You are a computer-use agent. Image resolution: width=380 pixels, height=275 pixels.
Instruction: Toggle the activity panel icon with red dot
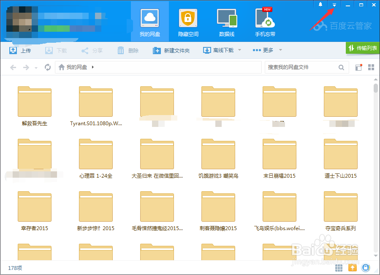click(358, 67)
